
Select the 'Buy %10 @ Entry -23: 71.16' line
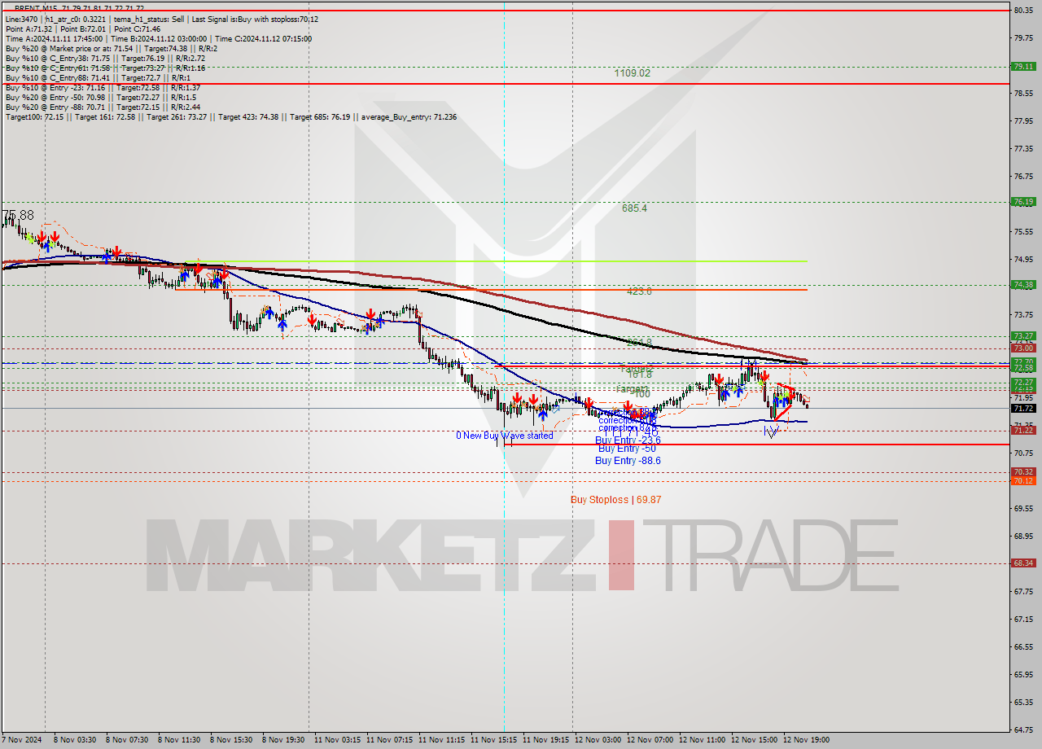103,87
